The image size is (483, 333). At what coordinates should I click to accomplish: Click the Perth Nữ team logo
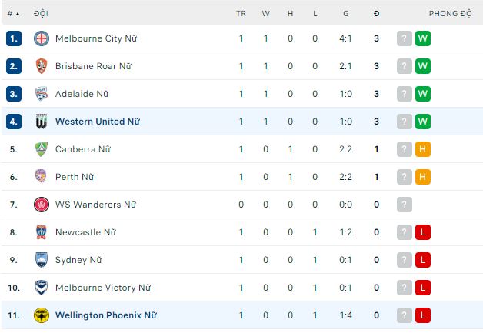(x=42, y=177)
